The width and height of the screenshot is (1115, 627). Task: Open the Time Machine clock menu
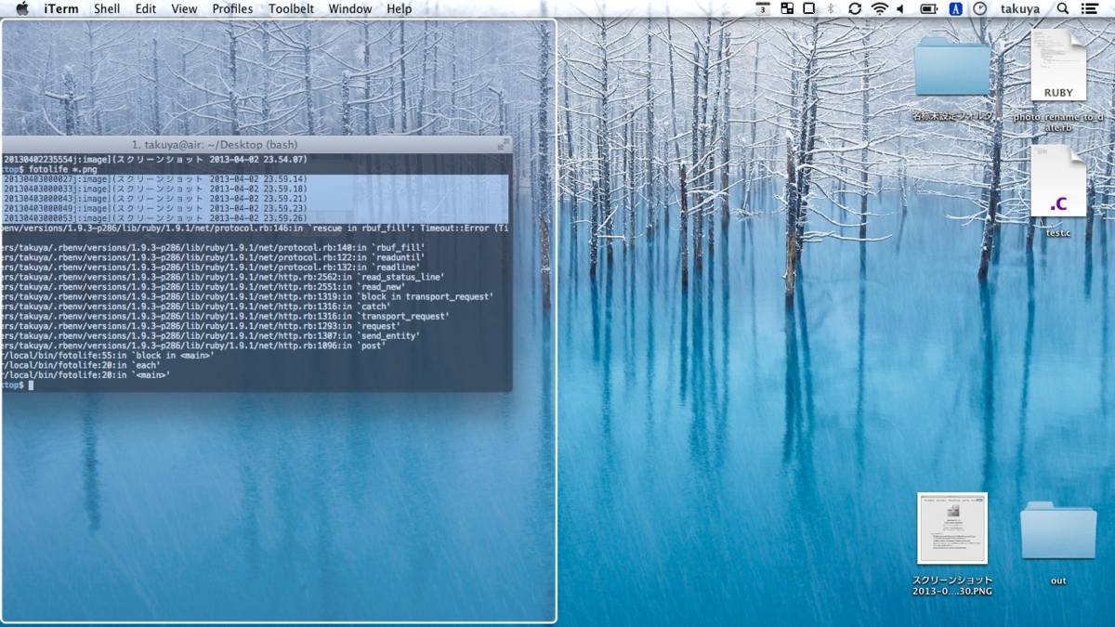980,8
